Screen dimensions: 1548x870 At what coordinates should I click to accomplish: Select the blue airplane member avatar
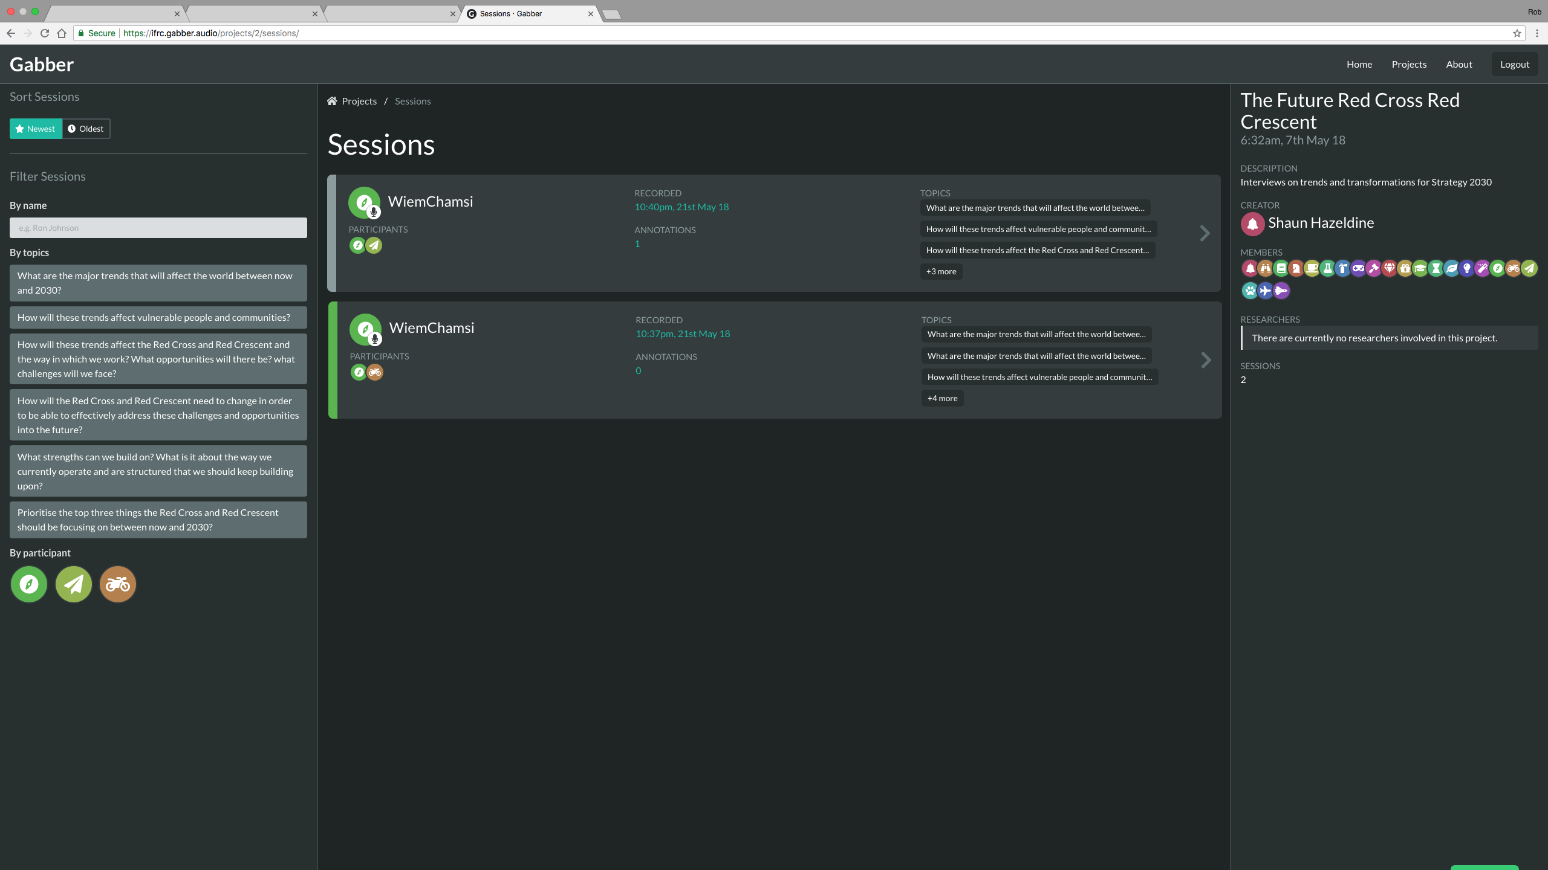(x=1265, y=291)
